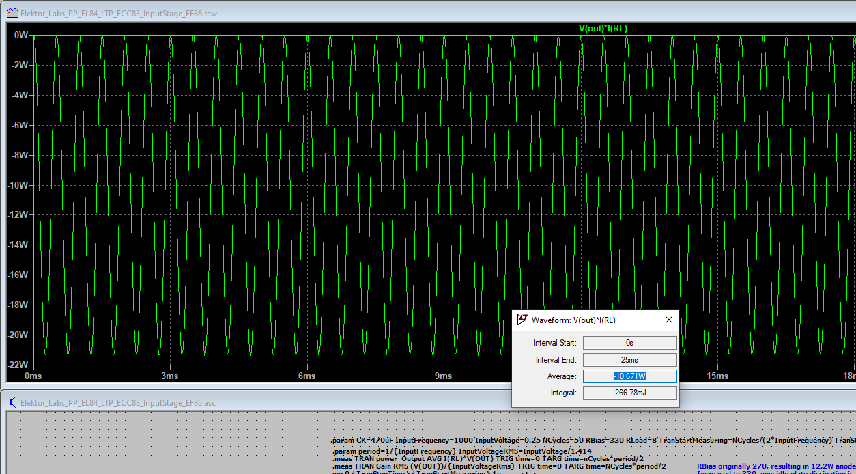Click the Interval End field showing 25ms
The height and width of the screenshot is (474, 856).
pos(629,360)
